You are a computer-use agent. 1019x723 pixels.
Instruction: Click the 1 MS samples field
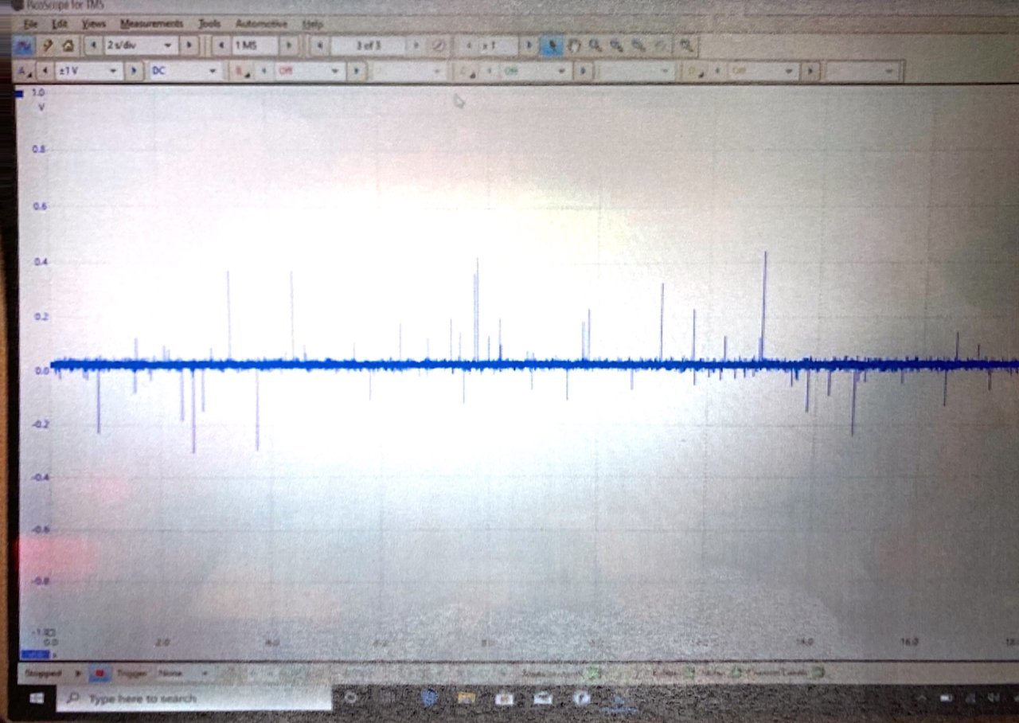coord(254,46)
